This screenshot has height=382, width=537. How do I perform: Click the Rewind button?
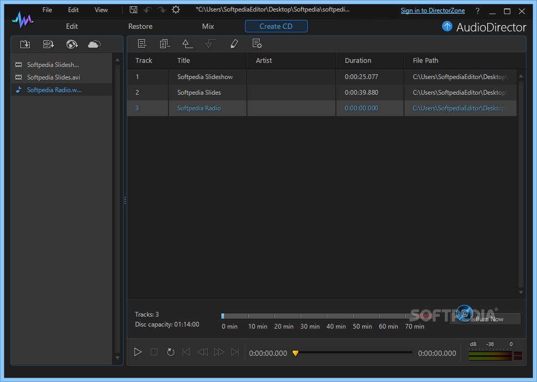[x=203, y=352]
